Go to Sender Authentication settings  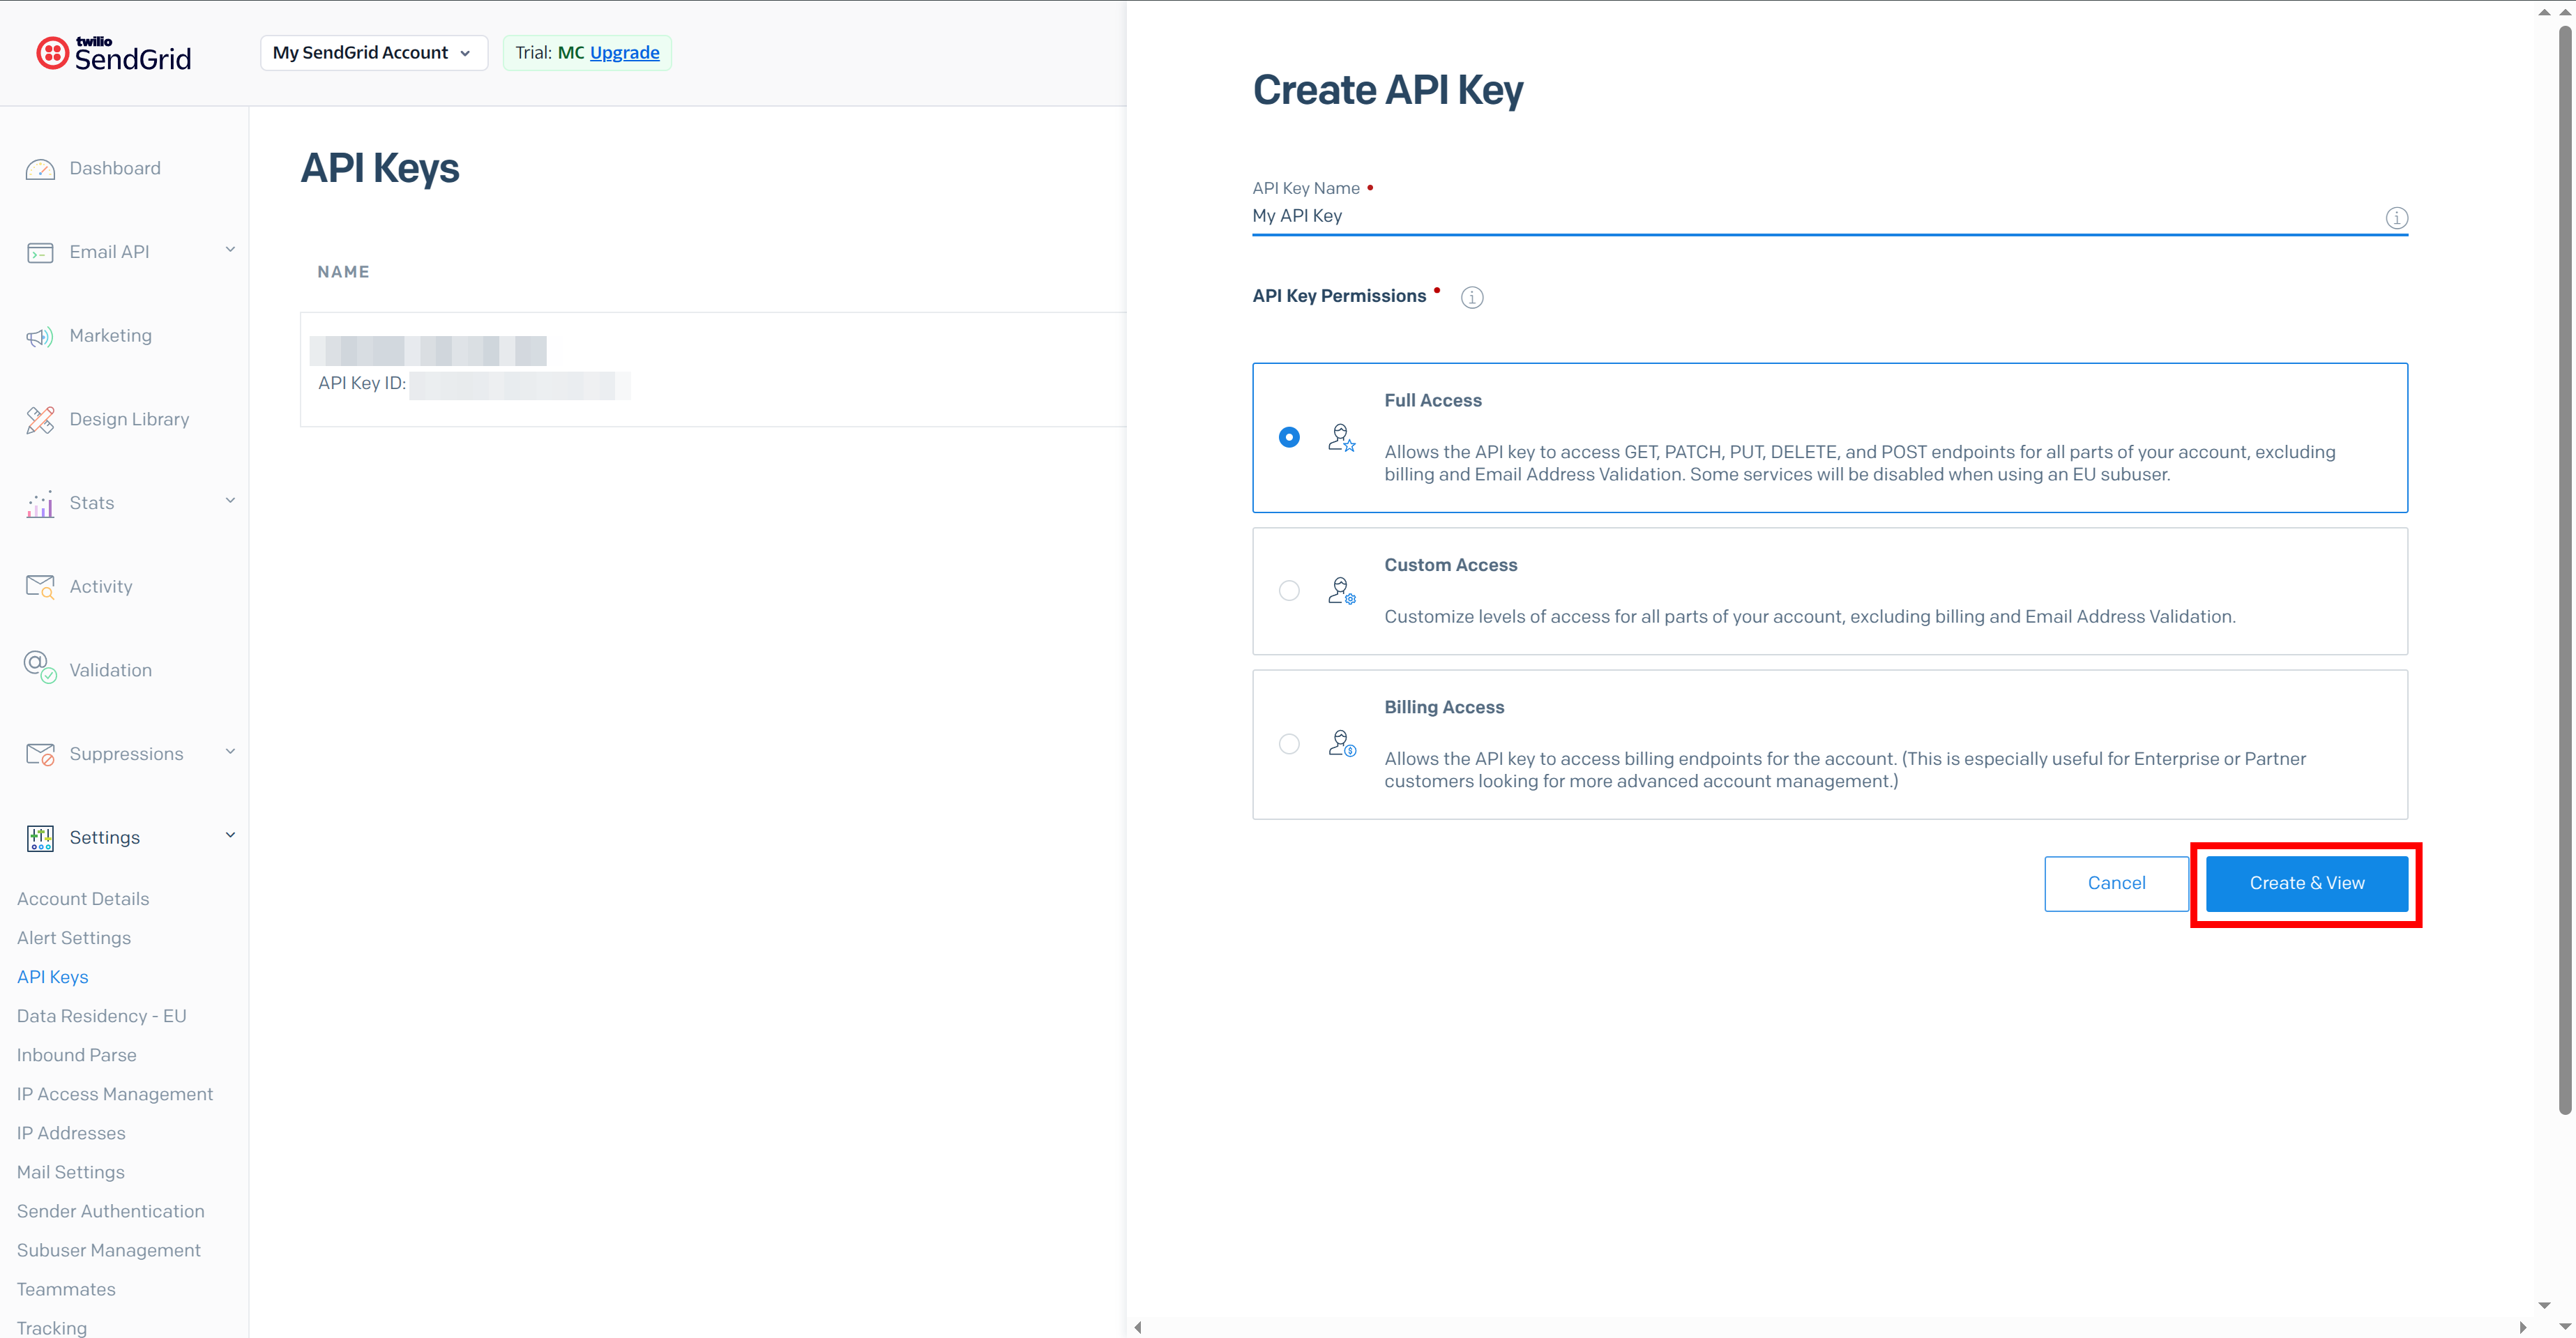click(111, 1211)
